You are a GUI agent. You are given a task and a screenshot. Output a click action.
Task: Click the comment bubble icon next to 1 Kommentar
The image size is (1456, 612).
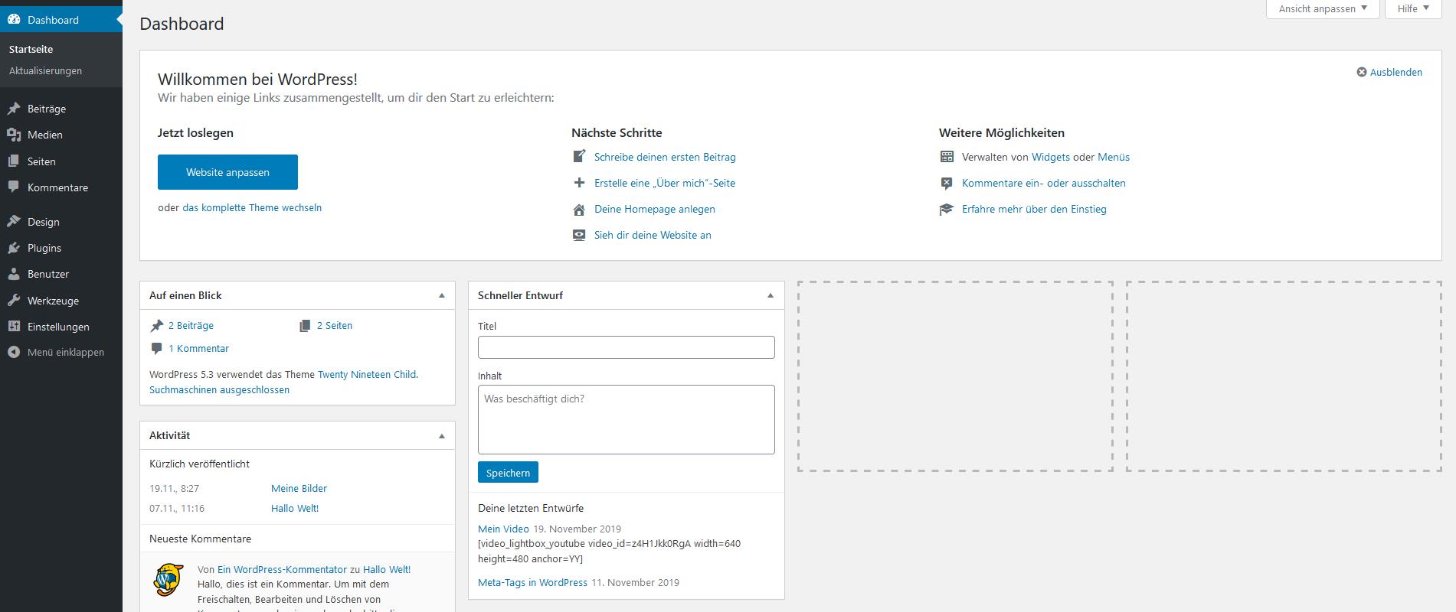(x=157, y=349)
